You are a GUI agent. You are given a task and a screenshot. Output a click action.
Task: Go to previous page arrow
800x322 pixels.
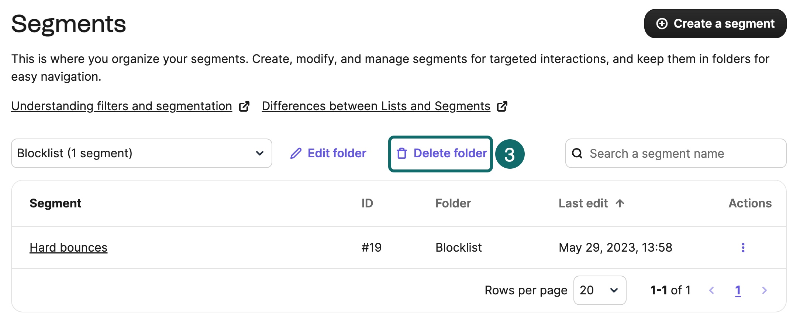[711, 290]
